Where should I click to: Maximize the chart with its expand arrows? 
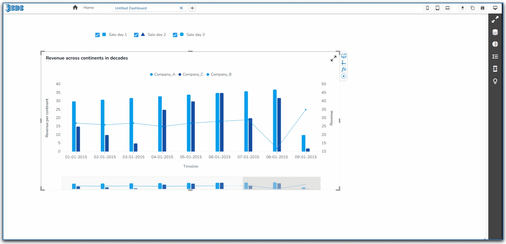point(333,58)
